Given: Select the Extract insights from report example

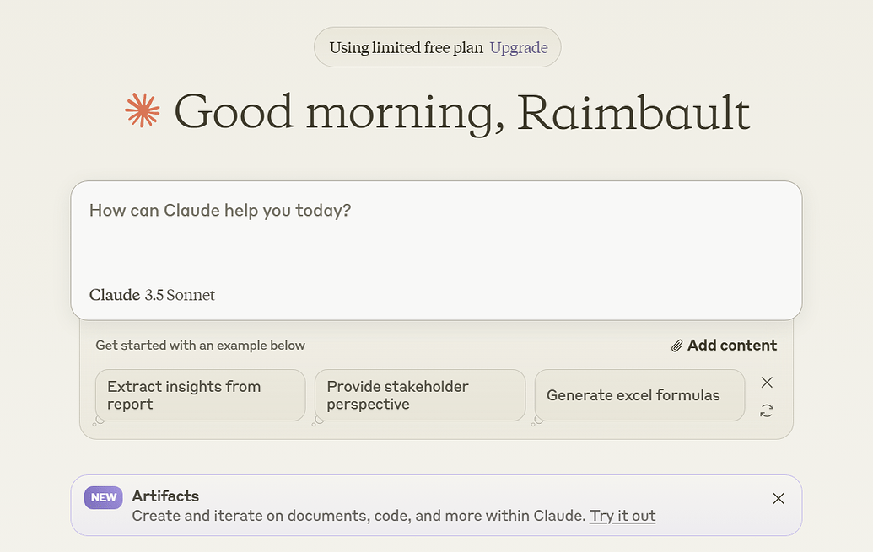Looking at the screenshot, I should click(x=201, y=395).
